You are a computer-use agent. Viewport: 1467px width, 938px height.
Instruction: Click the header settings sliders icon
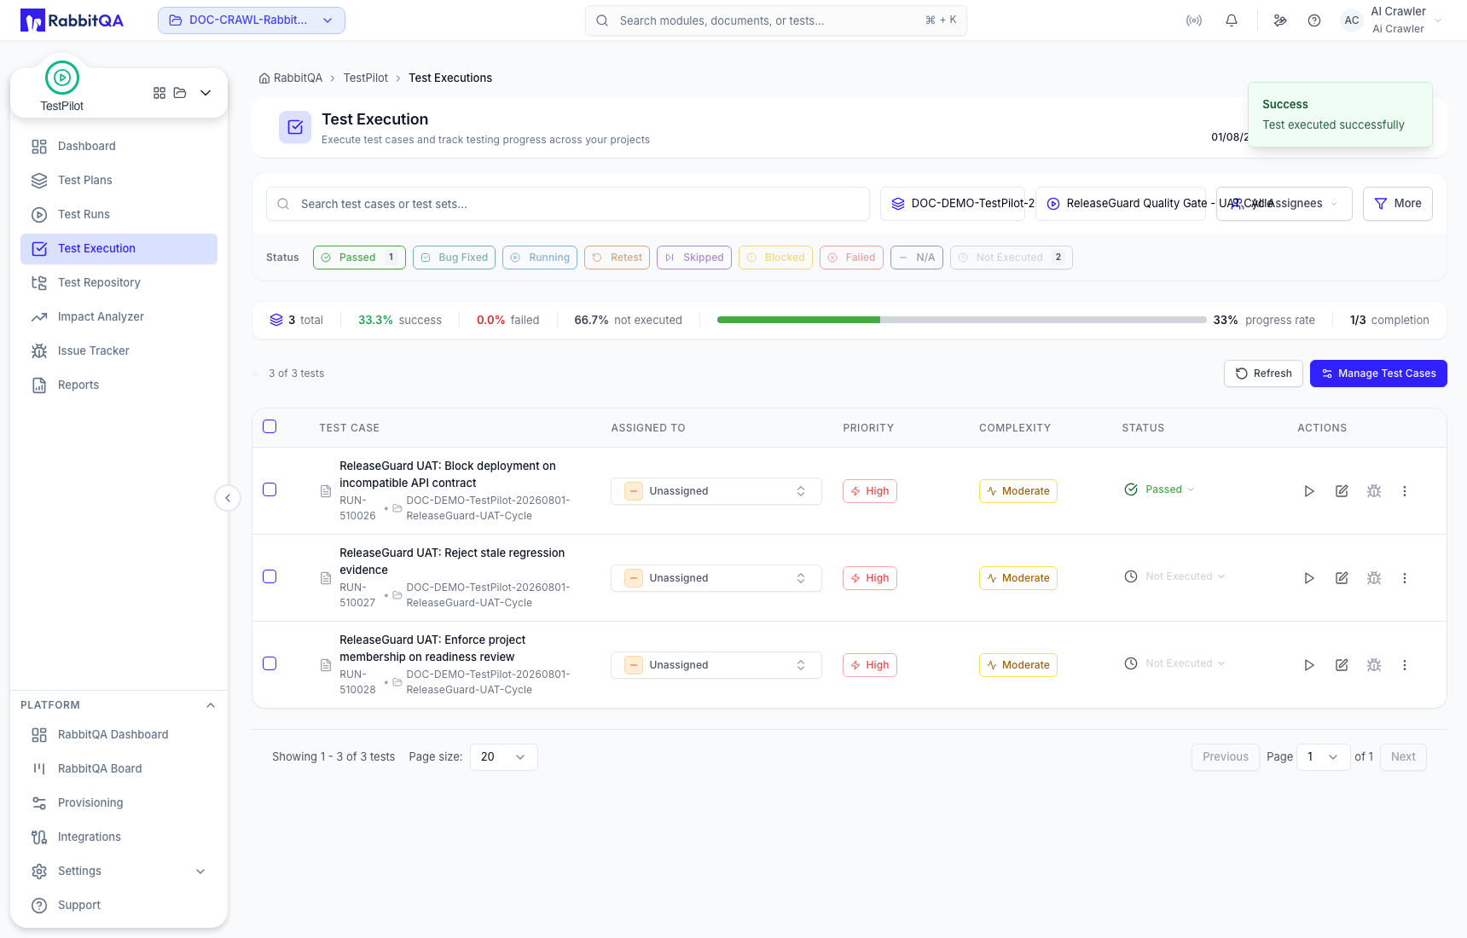1280,20
